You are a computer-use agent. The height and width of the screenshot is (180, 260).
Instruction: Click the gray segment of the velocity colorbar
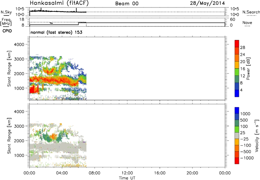[237, 136]
